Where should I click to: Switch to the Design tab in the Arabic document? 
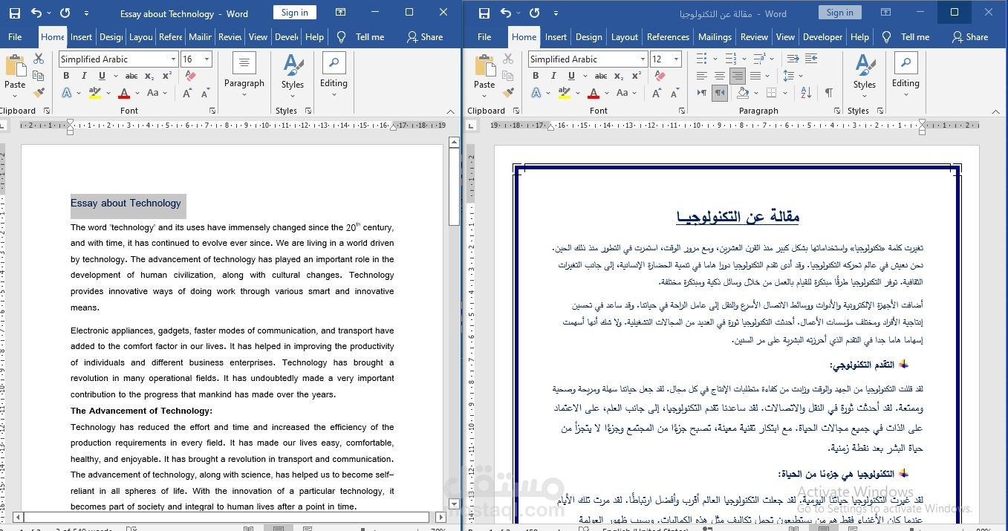pyautogui.click(x=588, y=36)
